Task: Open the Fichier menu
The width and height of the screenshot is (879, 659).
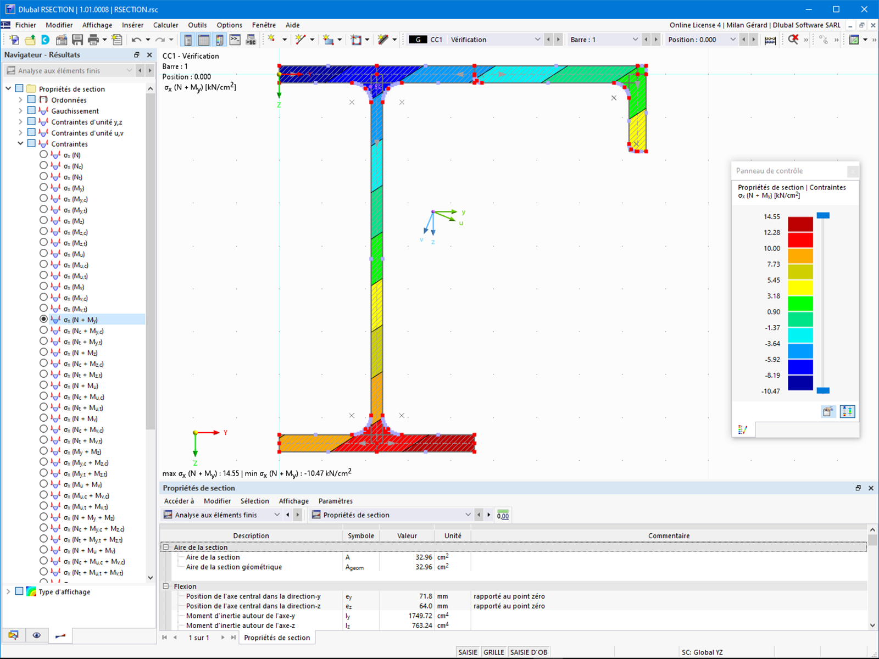Action: pyautogui.click(x=25, y=25)
